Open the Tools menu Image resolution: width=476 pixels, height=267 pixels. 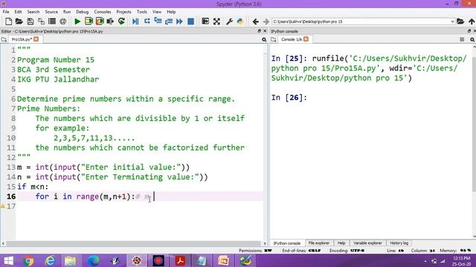(142, 12)
